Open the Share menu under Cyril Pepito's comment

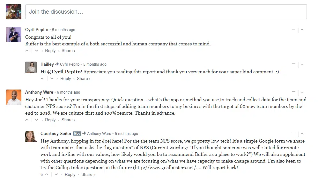(x=68, y=50)
